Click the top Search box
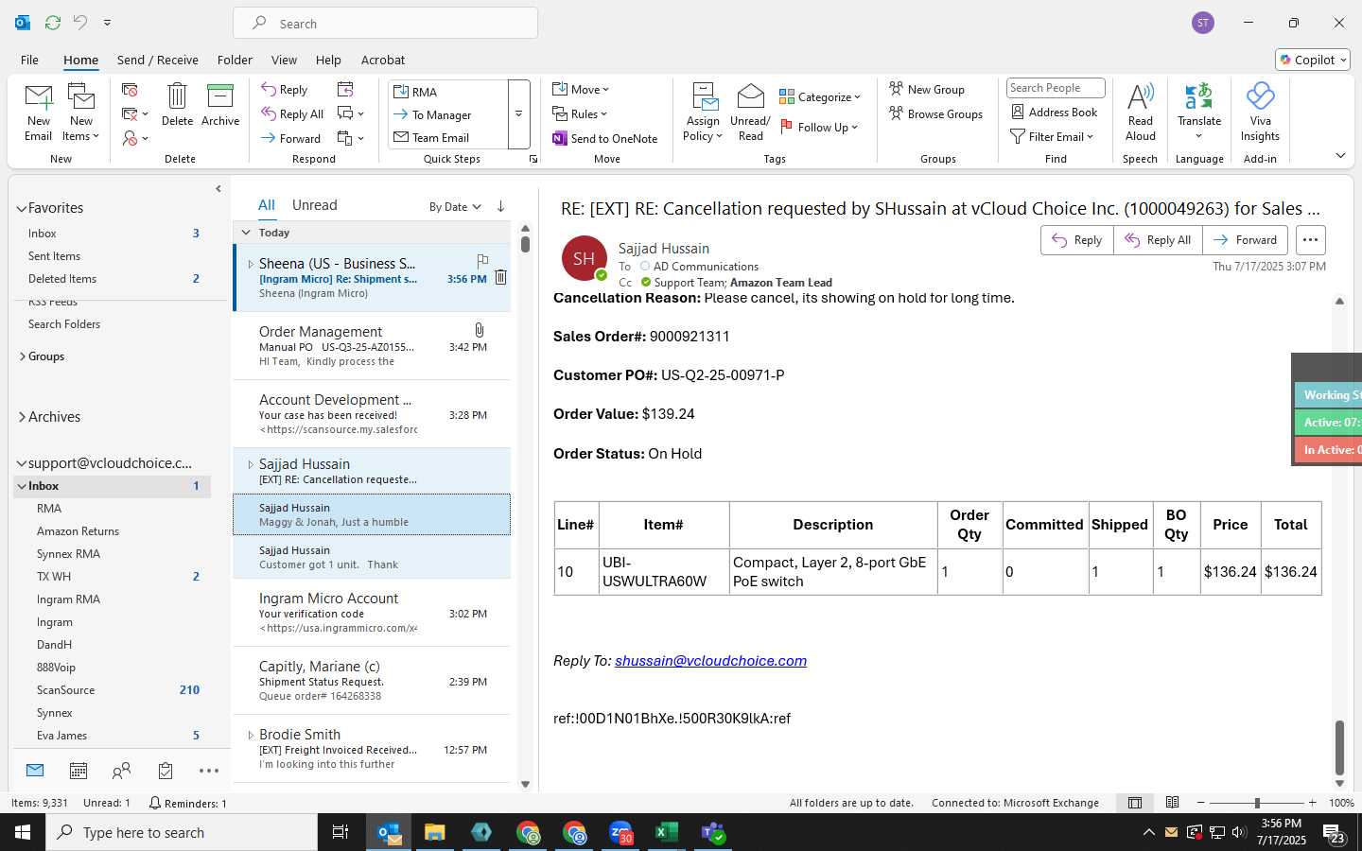 click(x=385, y=23)
